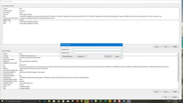Open the Windows Start menu
Screen dimensions: 183x103
(2, 101)
